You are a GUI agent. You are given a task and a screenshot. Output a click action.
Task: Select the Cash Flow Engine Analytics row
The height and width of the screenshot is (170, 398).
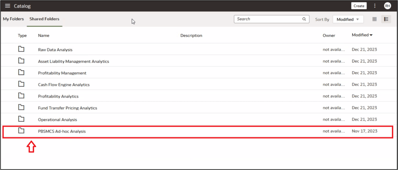tap(64, 84)
